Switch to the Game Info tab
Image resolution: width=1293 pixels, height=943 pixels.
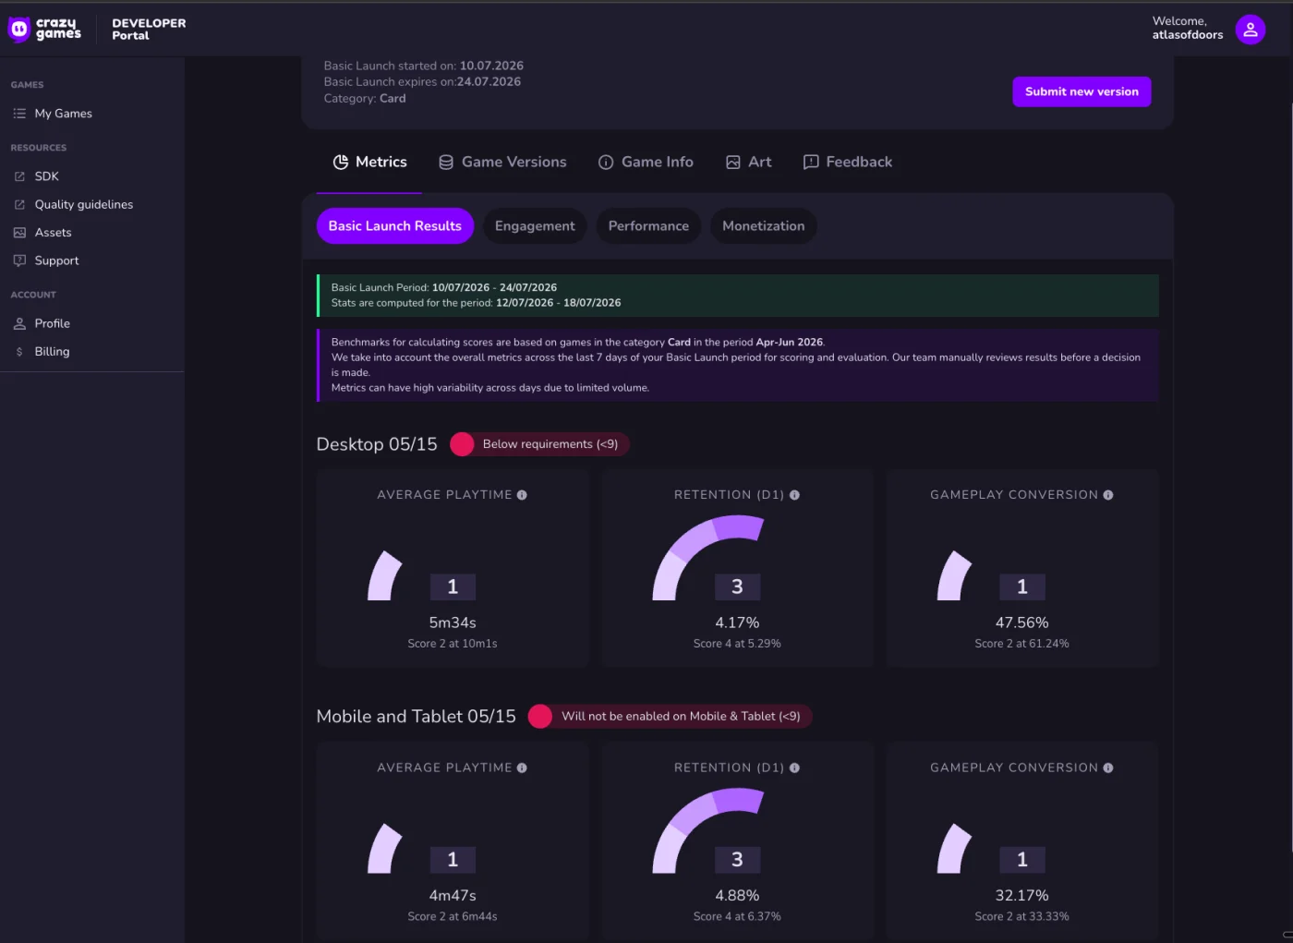coord(646,163)
